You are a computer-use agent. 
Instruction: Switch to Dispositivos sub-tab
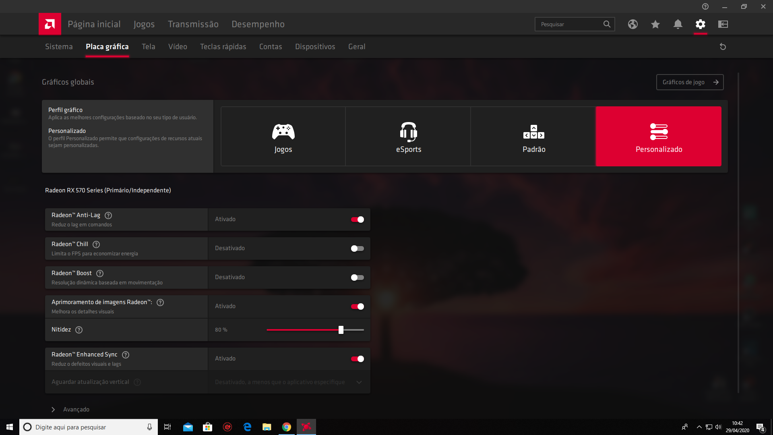click(x=315, y=47)
